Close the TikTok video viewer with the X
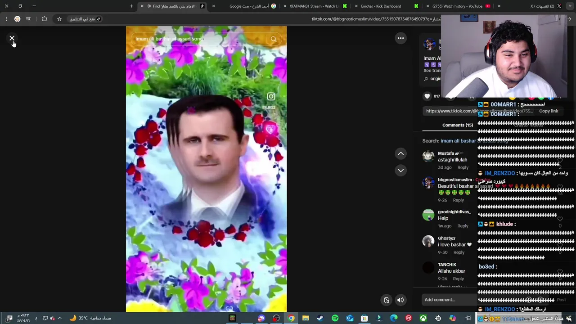The image size is (576, 324). click(12, 38)
